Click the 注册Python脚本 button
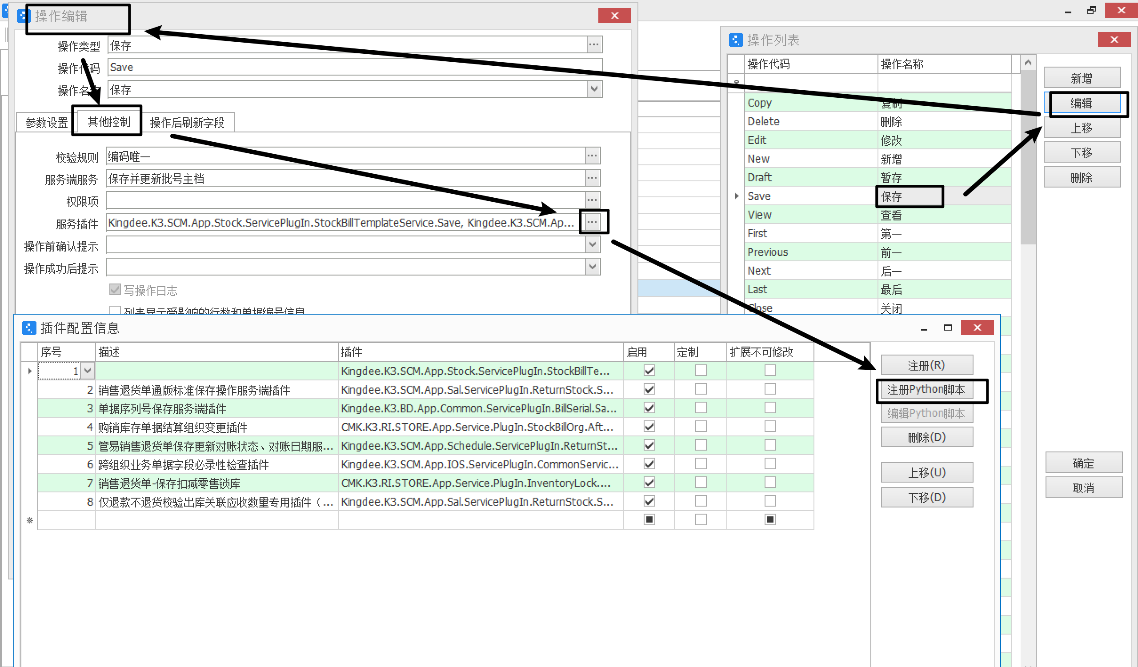The image size is (1138, 667). tap(927, 389)
